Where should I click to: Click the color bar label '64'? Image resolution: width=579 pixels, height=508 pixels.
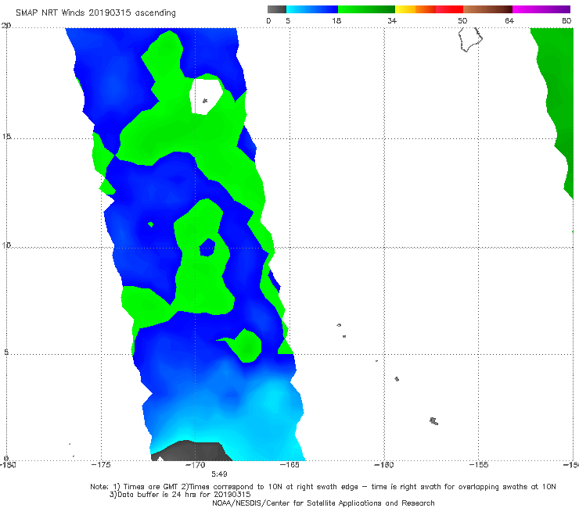(x=509, y=20)
